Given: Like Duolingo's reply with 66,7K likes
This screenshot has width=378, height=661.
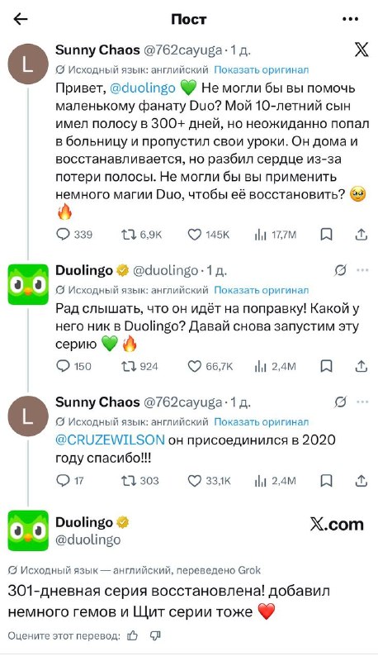Looking at the screenshot, I should [194, 366].
